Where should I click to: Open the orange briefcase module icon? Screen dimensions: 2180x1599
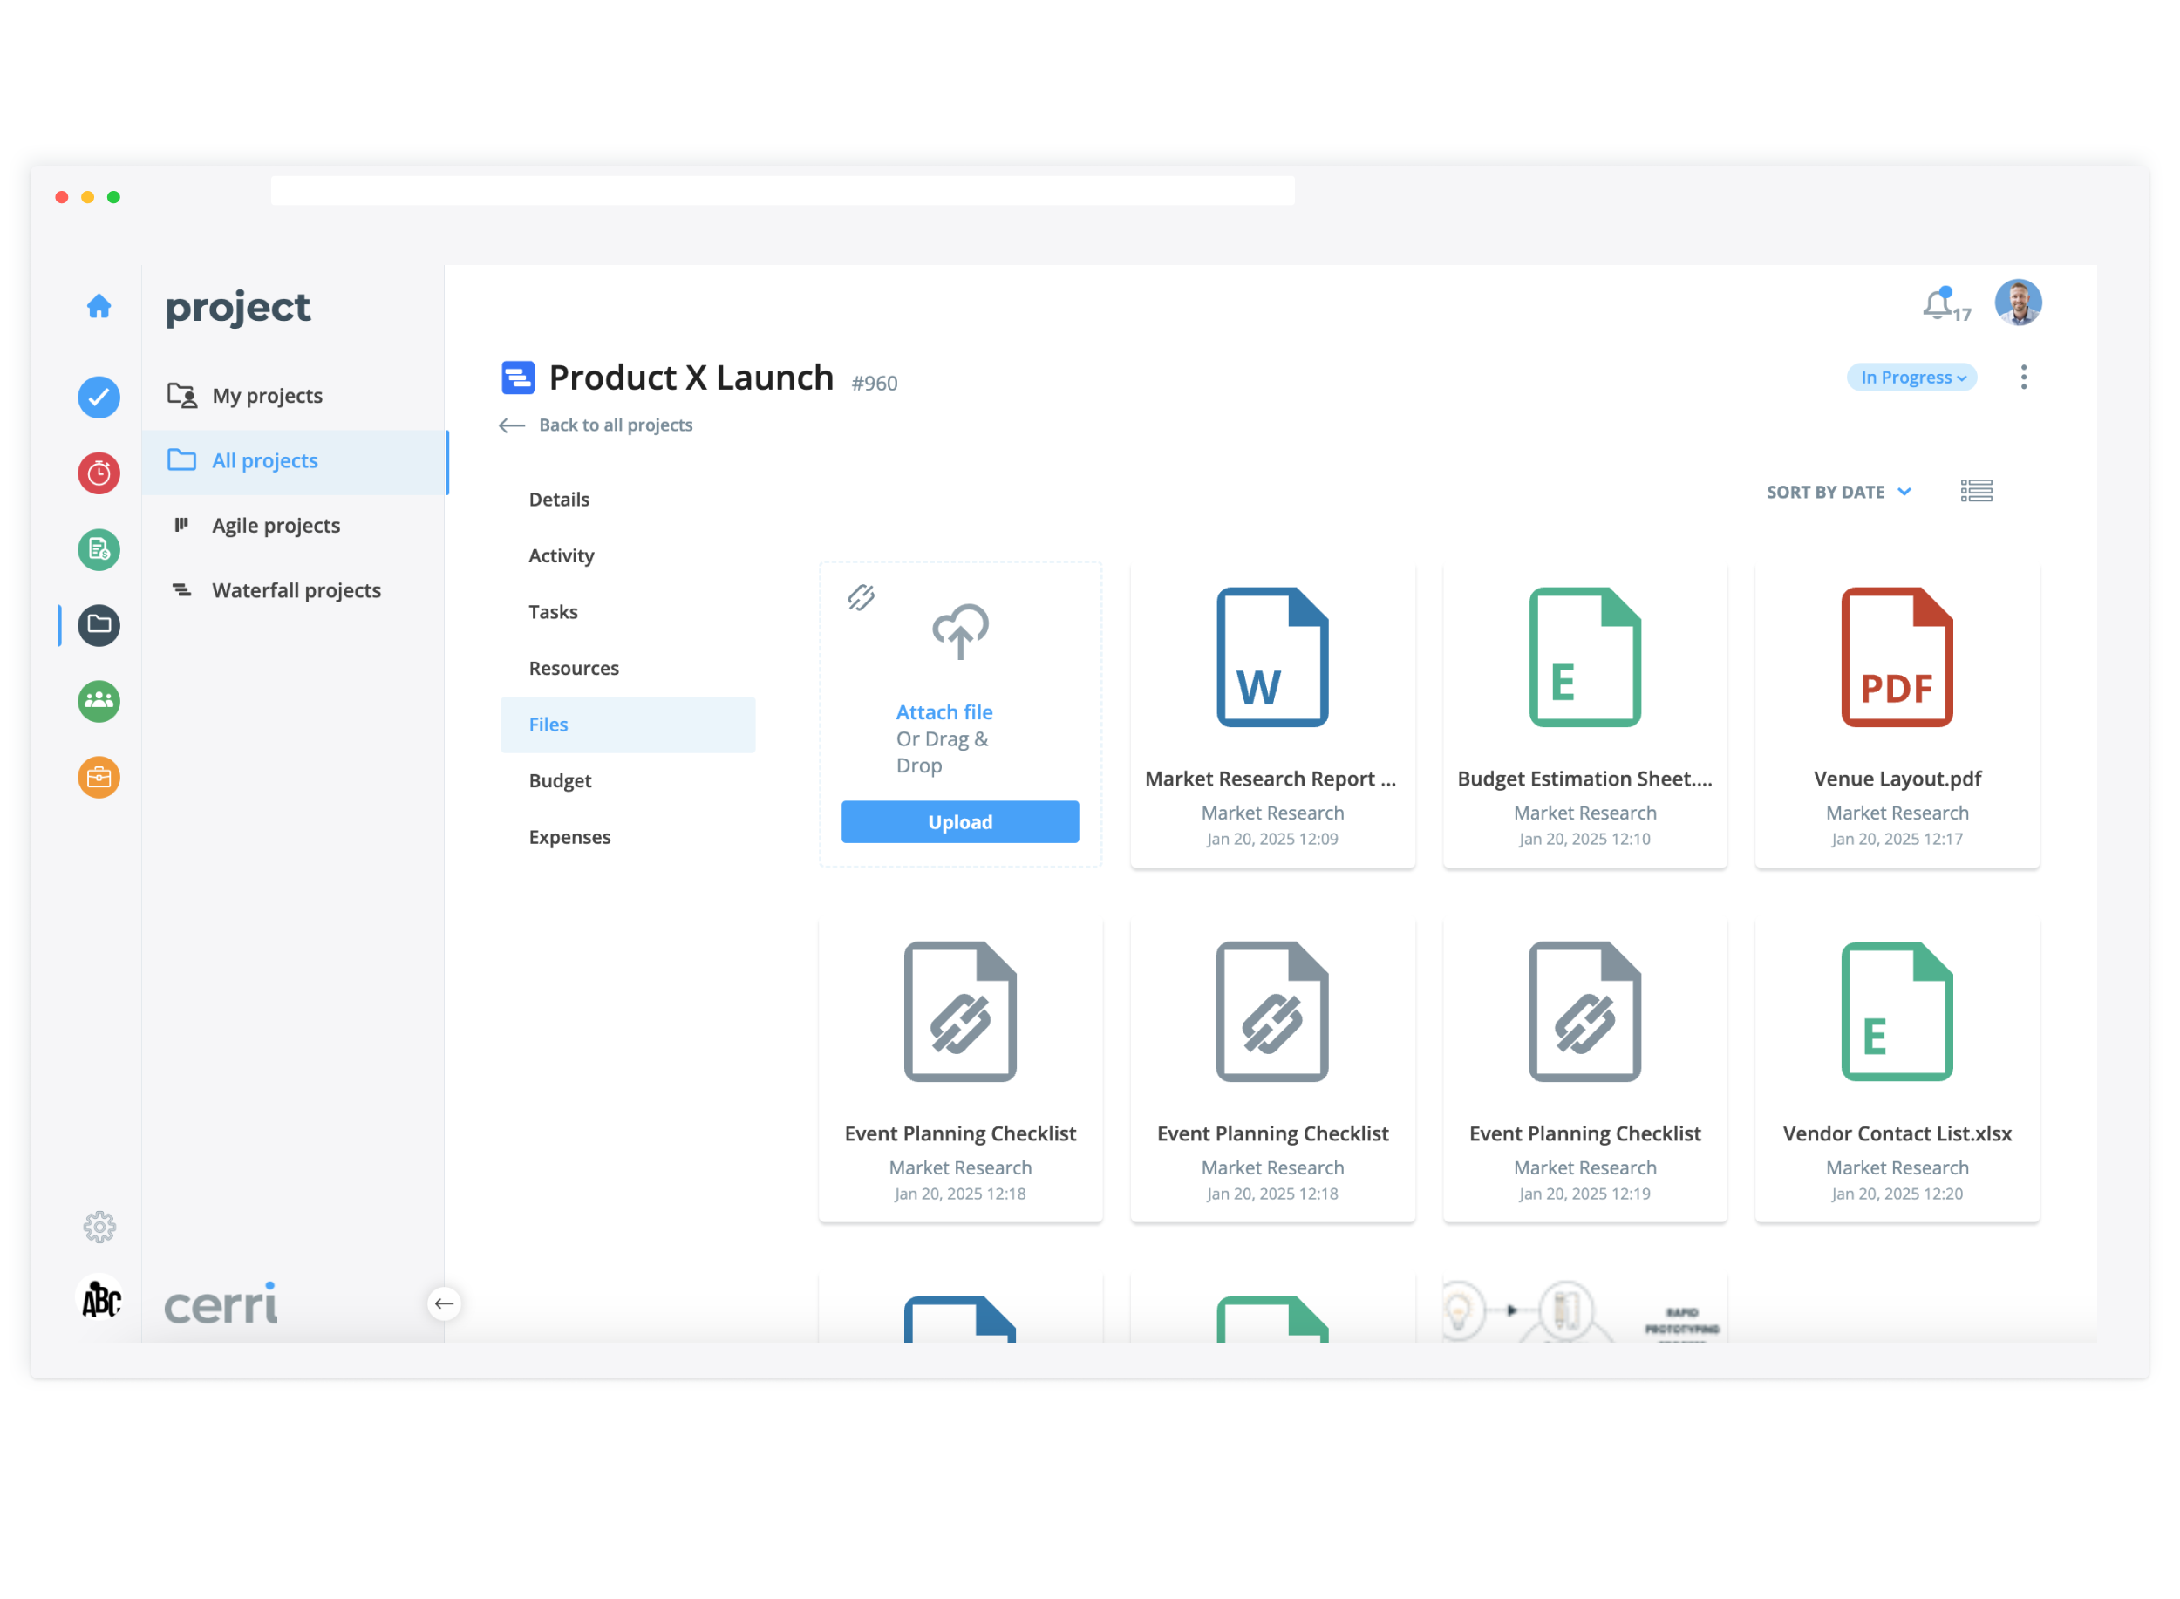(99, 777)
